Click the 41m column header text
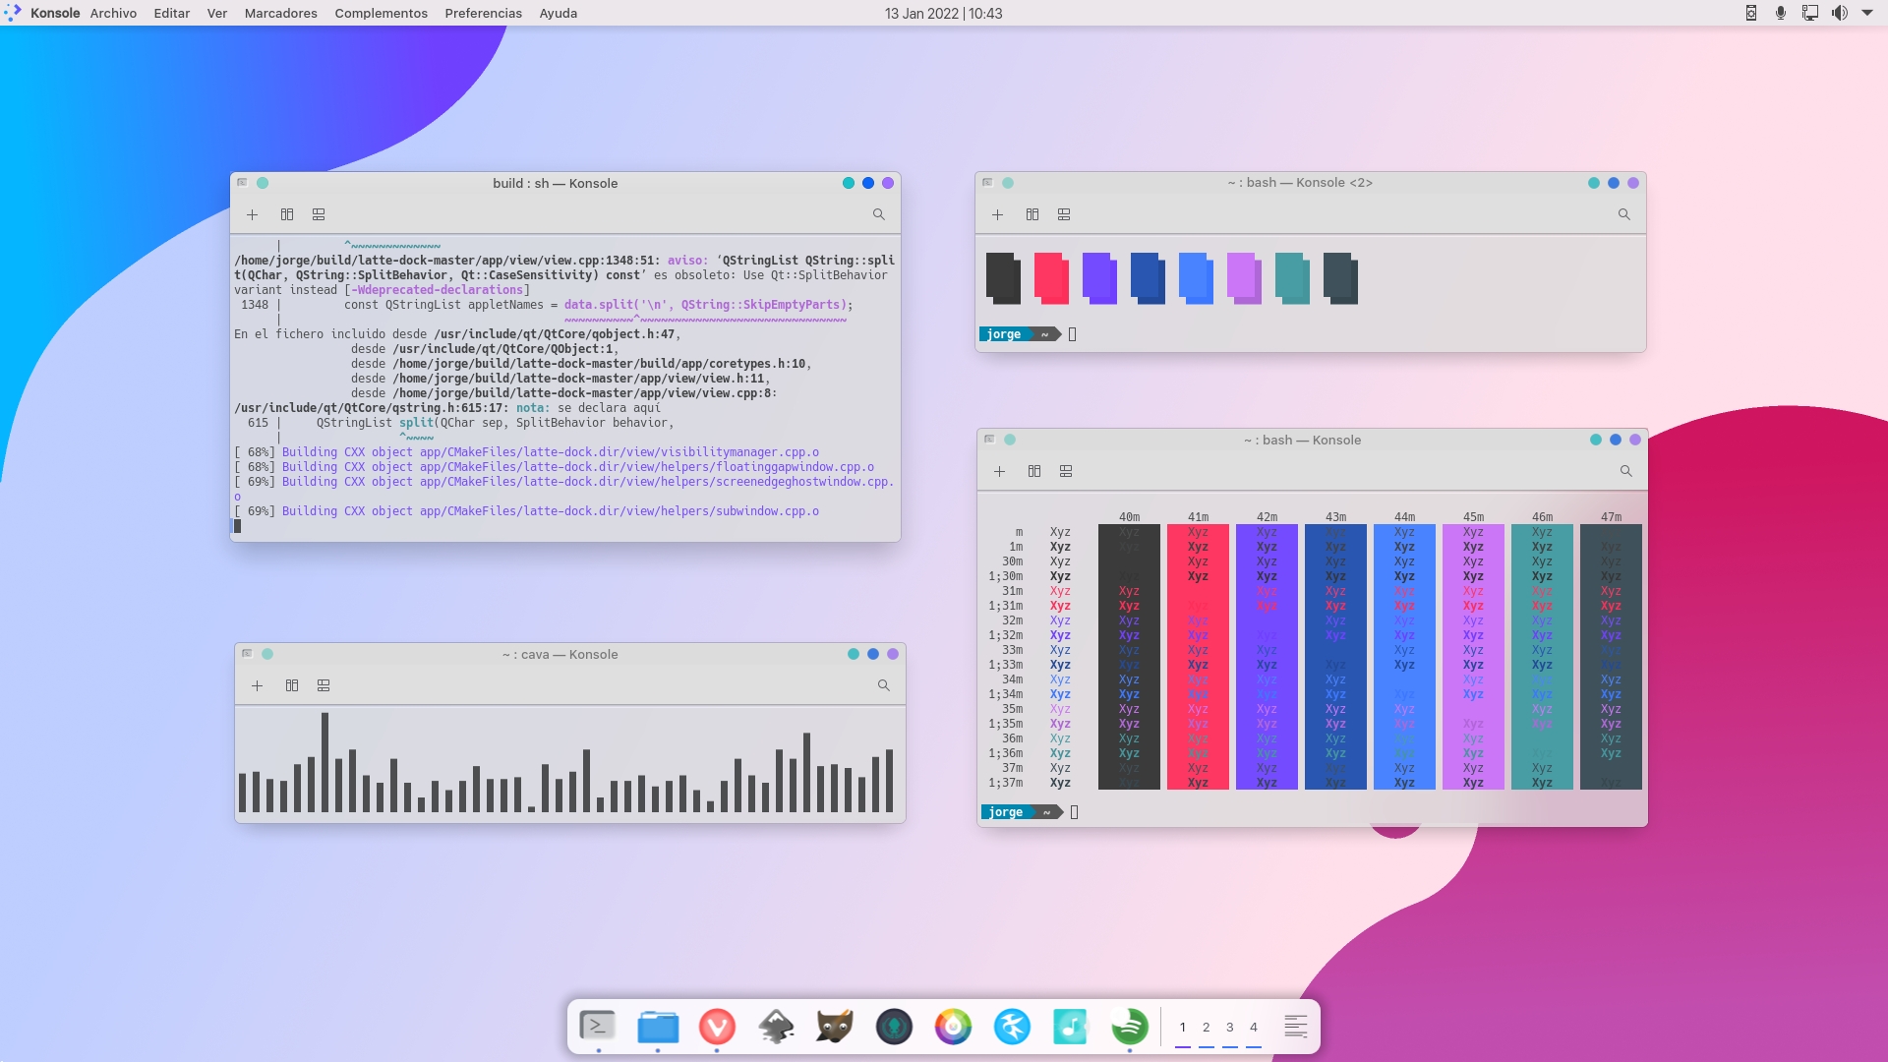 coord(1198,517)
